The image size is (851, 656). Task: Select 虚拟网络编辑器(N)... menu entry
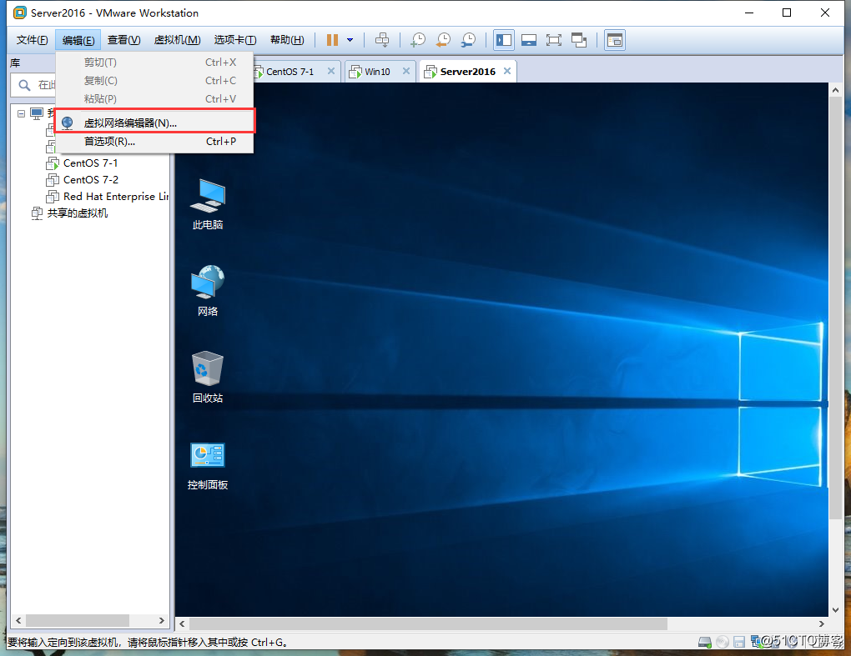coord(154,123)
